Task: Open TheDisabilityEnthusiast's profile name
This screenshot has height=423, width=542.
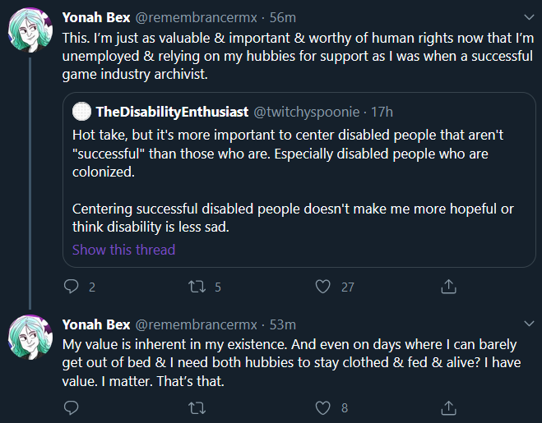Action: tap(172, 112)
